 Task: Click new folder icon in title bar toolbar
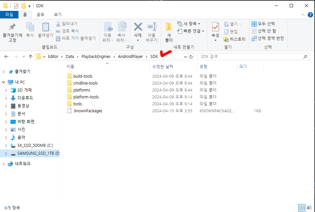point(23,6)
